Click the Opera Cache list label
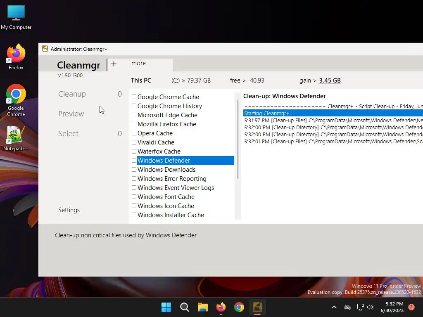Image resolution: width=423 pixels, height=317 pixels. point(155,133)
